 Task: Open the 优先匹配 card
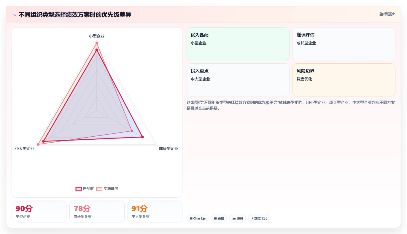coord(238,44)
